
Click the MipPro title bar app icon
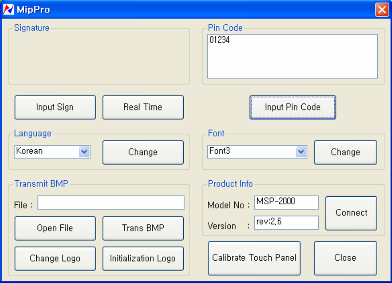pyautogui.click(x=8, y=9)
